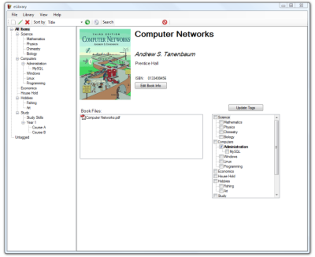
Task: Tick the Chemistry tag checkbox
Action: pyautogui.click(x=221, y=132)
